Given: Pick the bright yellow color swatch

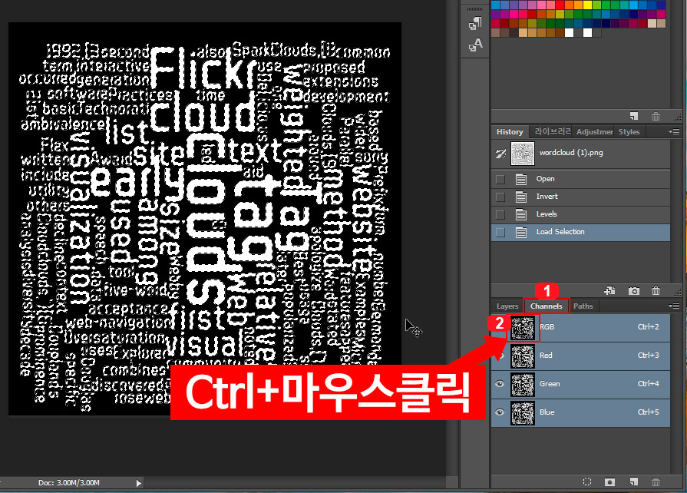Looking at the screenshot, I should pos(587,5).
